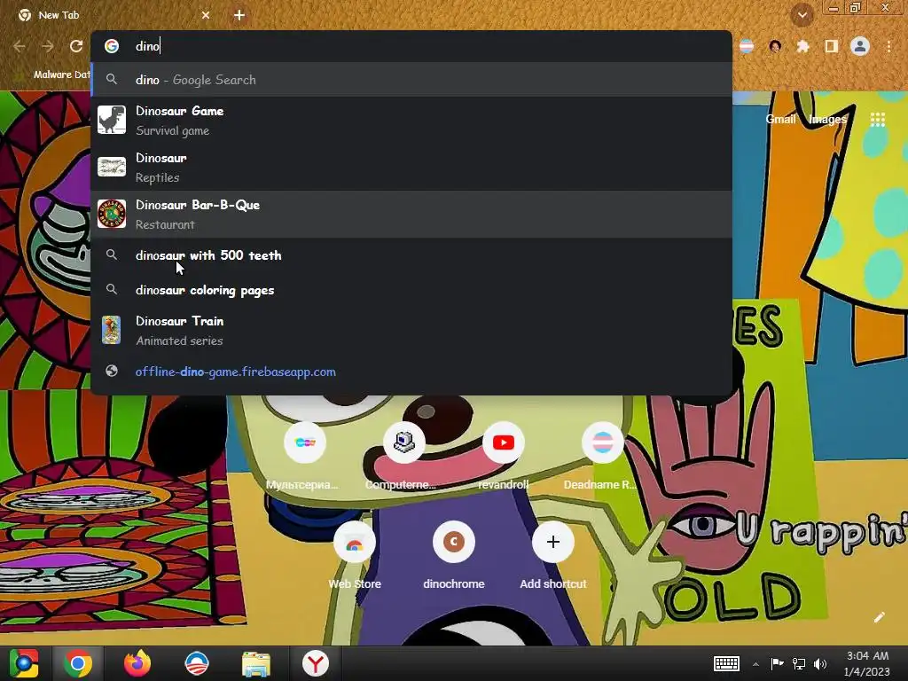
Task: Click Chrome icon in the taskbar
Action: coord(78,663)
